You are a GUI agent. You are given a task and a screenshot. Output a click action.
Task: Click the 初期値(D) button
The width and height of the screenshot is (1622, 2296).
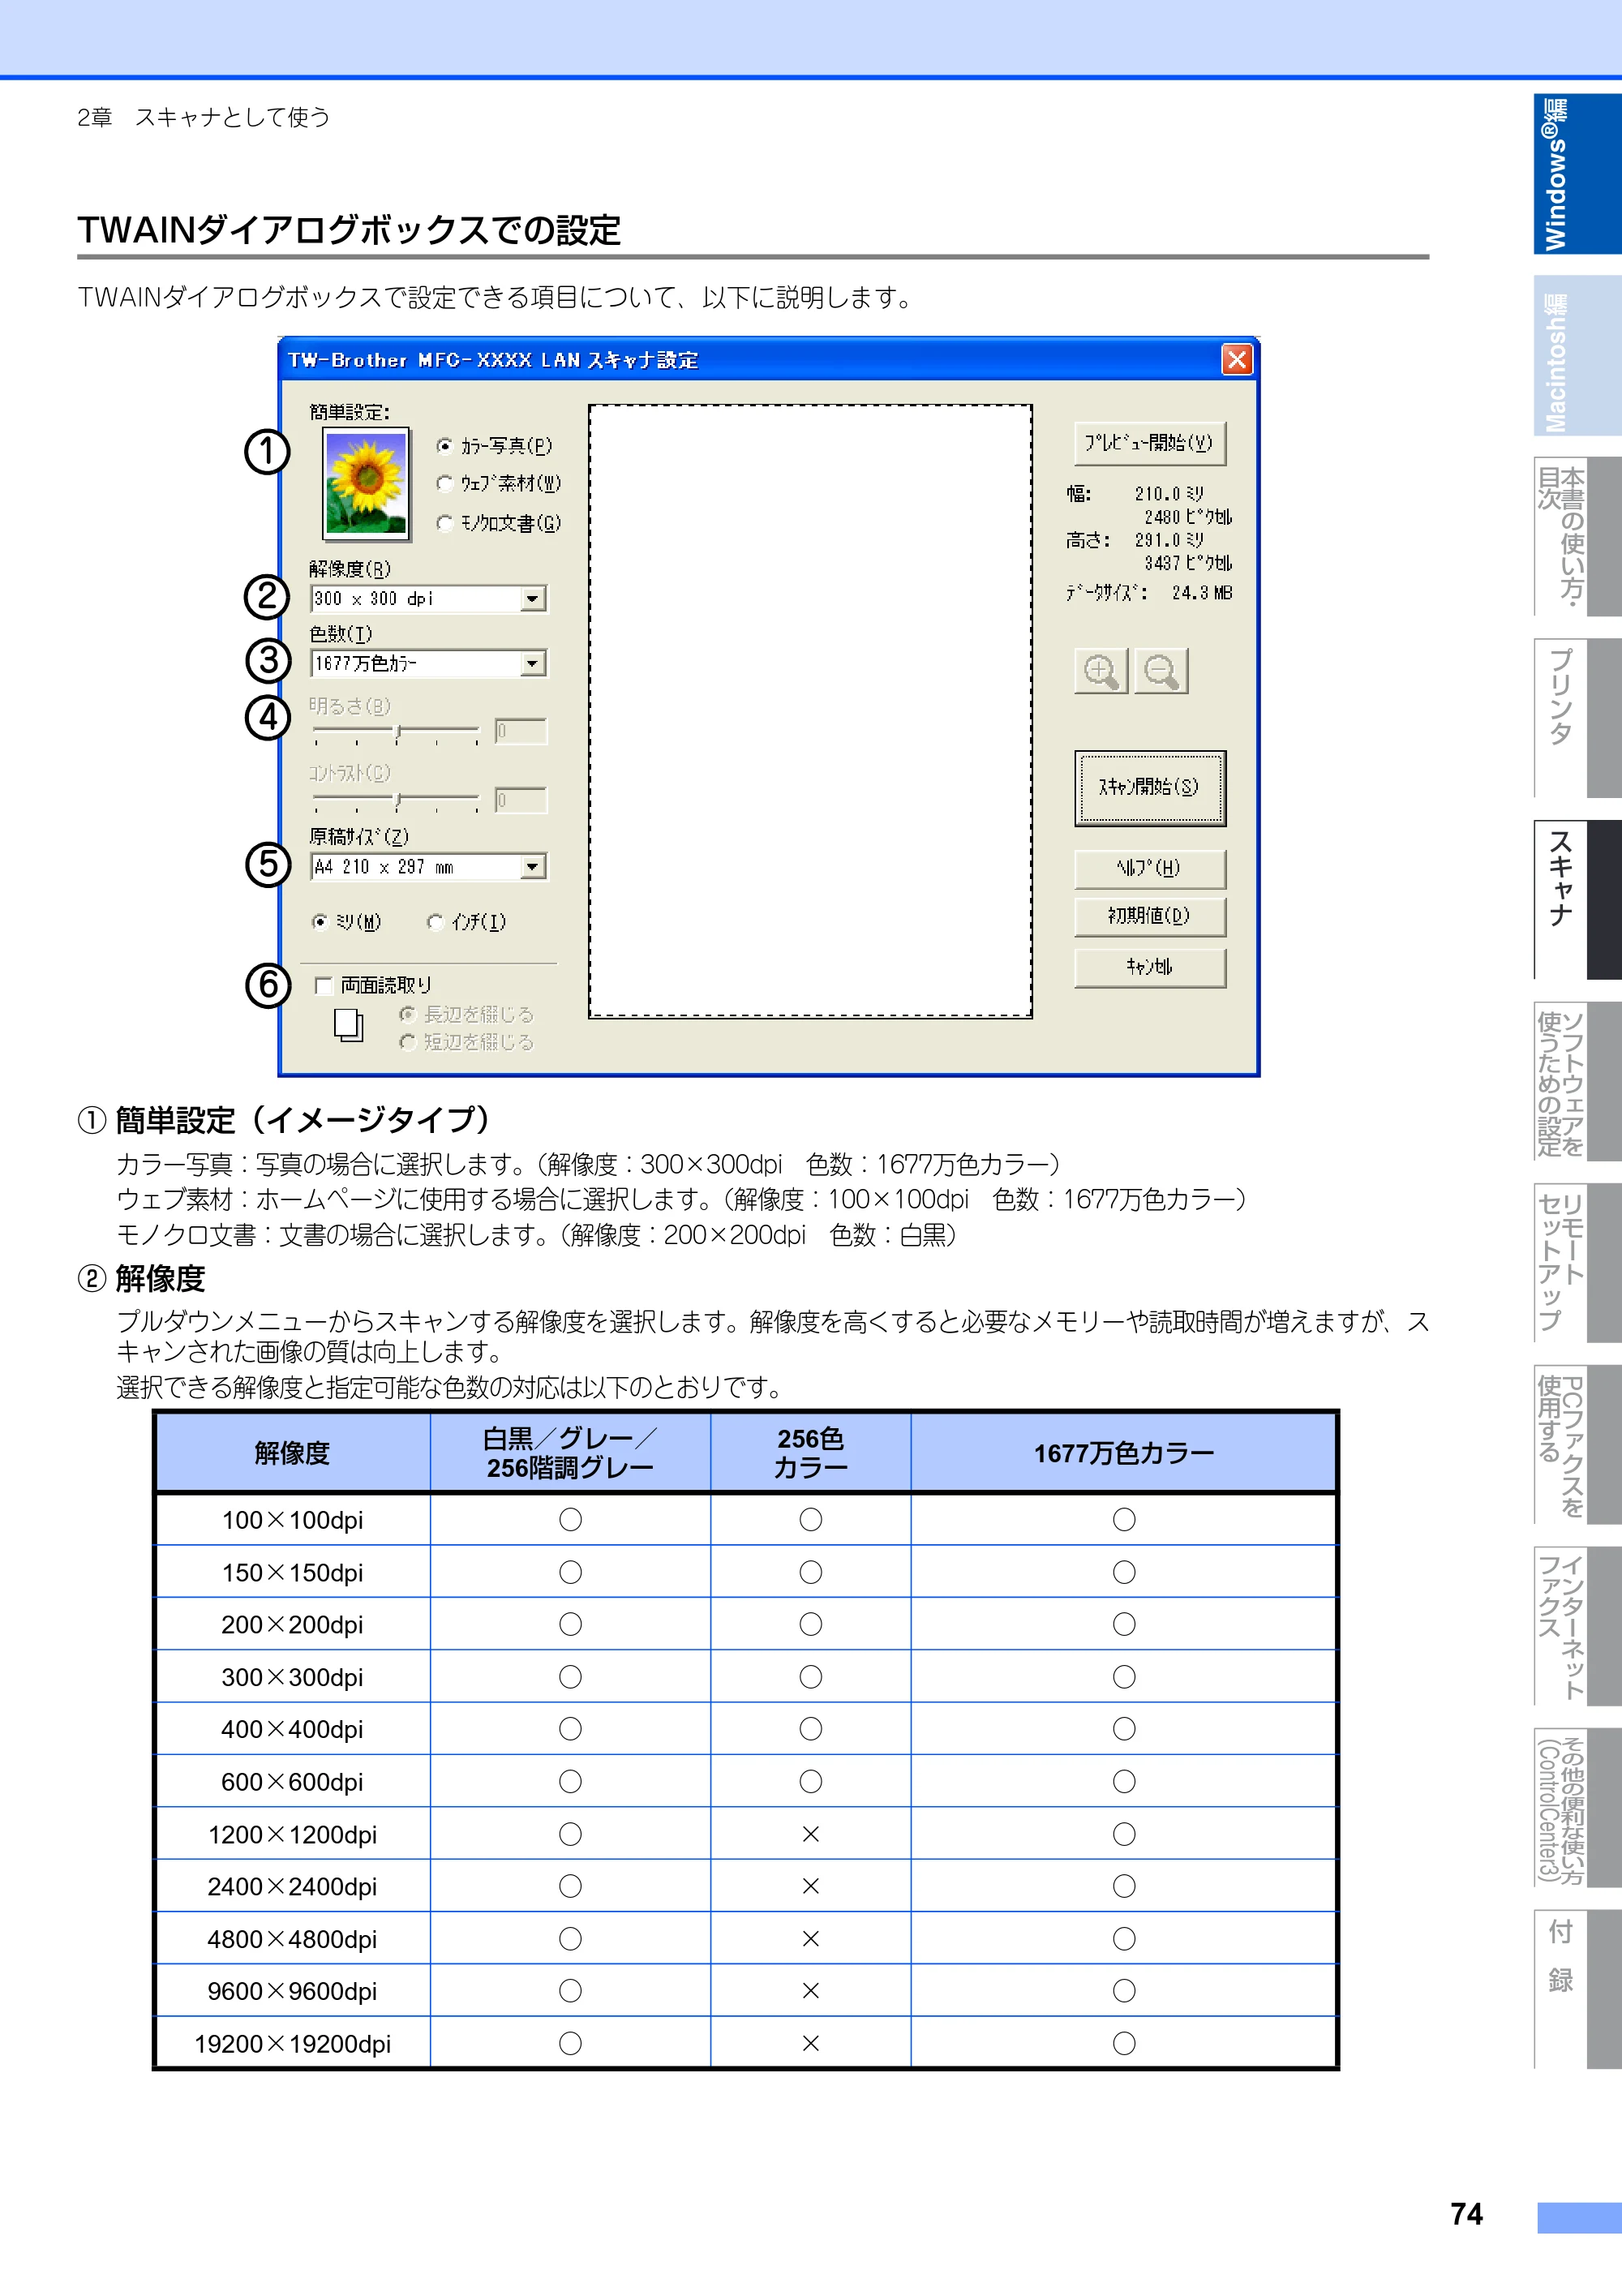[x=1150, y=916]
